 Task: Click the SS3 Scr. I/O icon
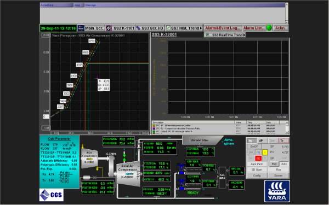pyautogui.click(x=138, y=28)
